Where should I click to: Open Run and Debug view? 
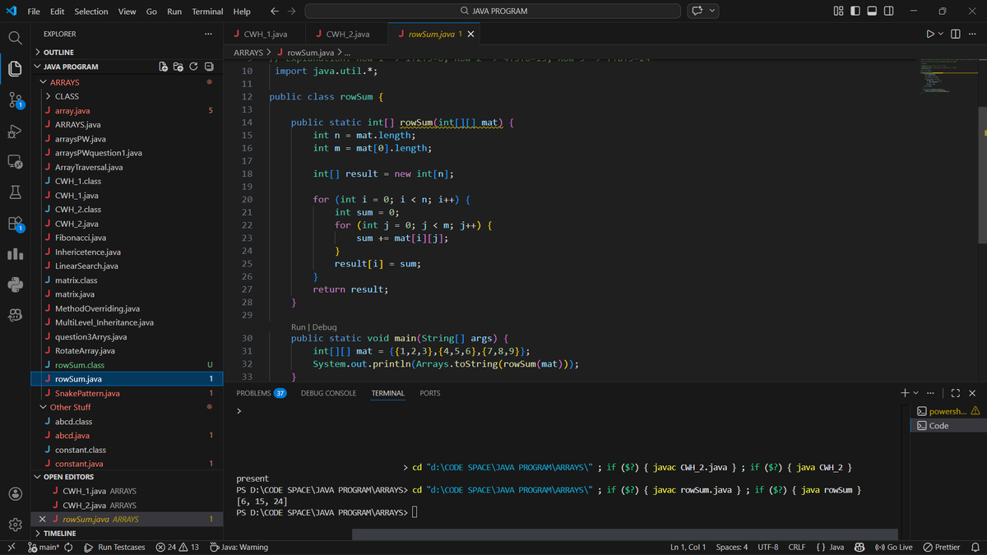[15, 132]
